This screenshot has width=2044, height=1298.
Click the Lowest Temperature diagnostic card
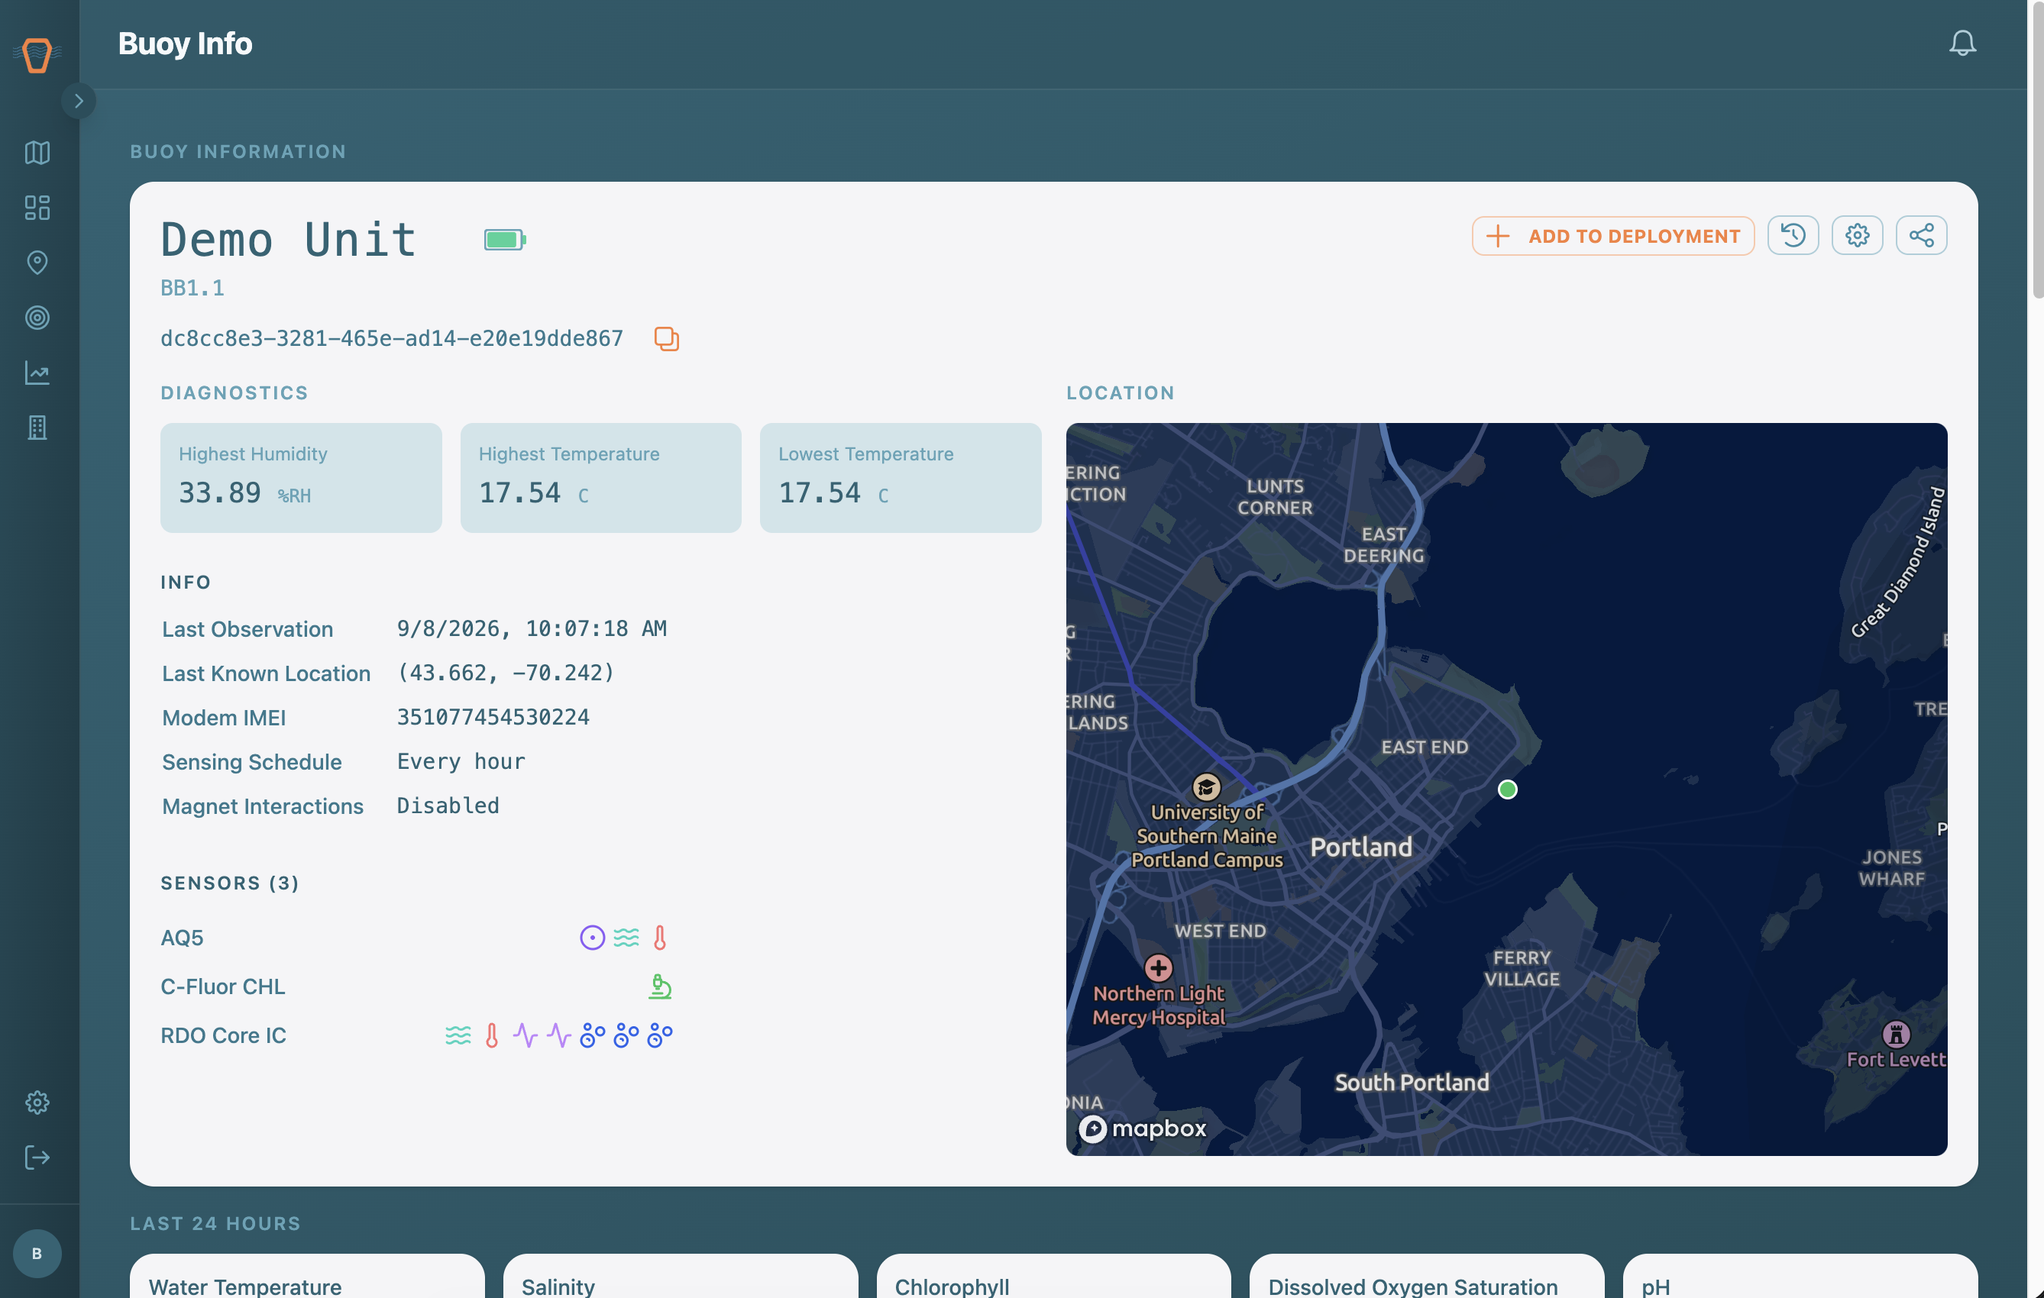pos(901,478)
